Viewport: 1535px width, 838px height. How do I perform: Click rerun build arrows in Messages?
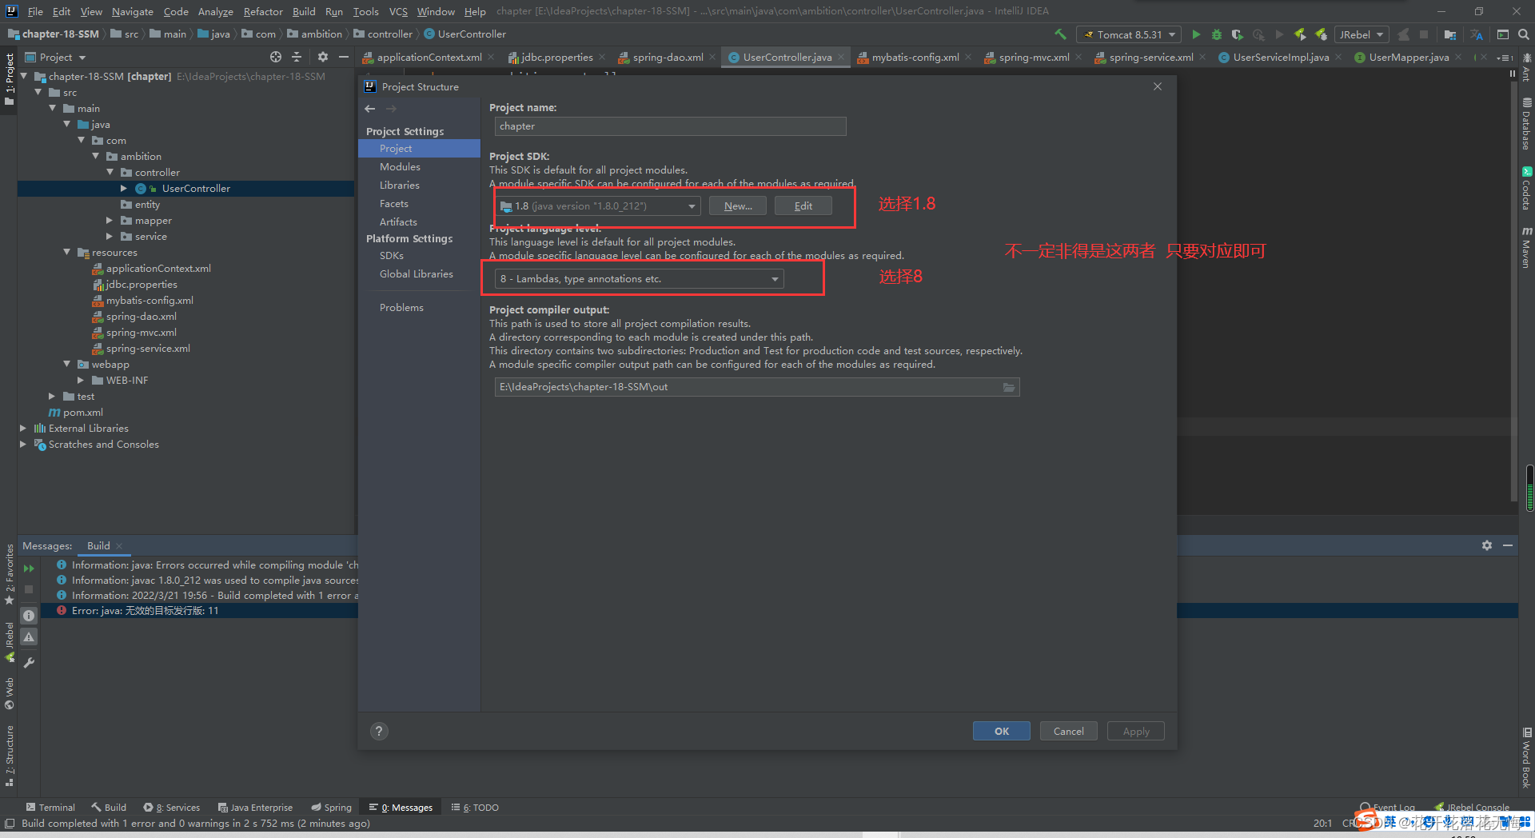[x=29, y=569]
